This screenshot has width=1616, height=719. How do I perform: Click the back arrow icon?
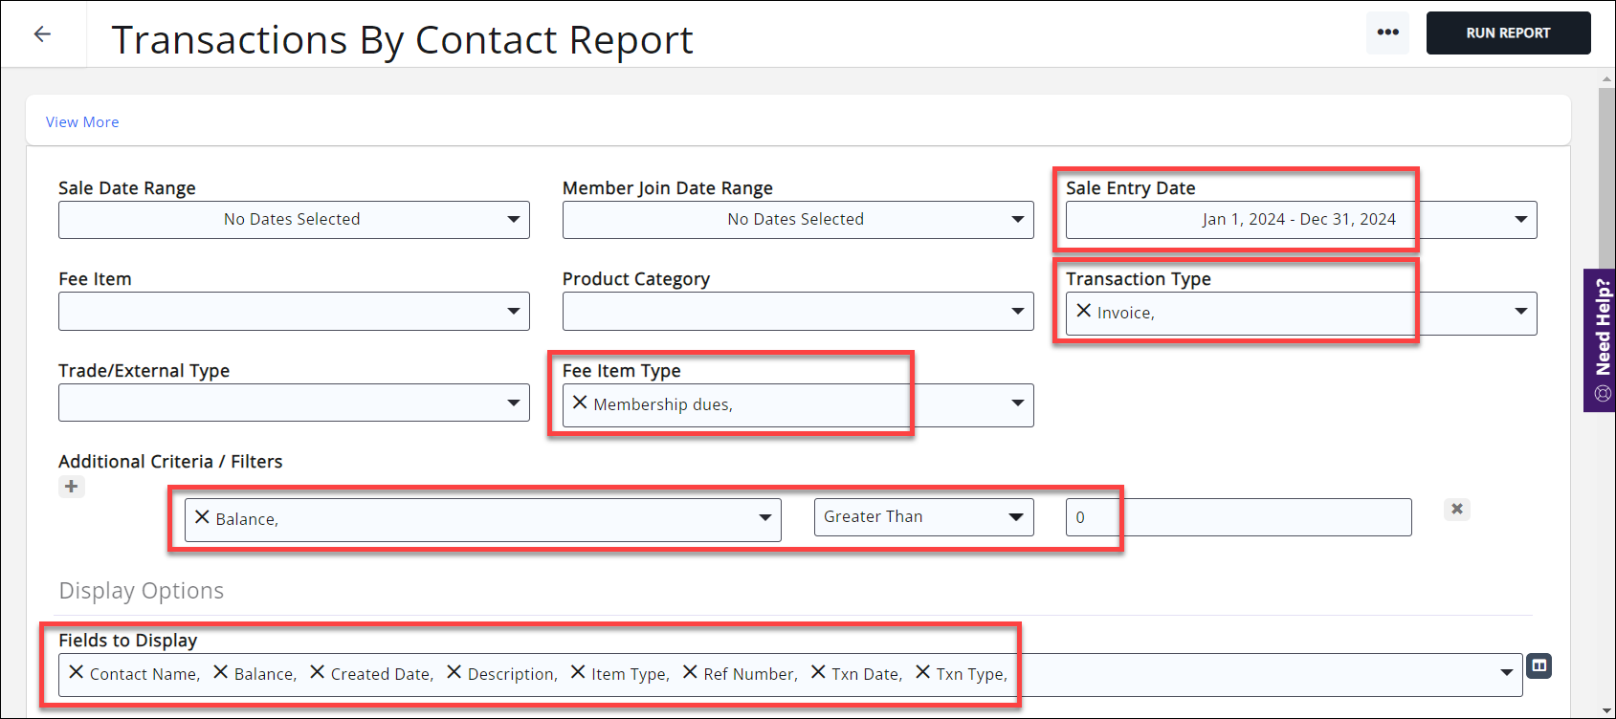(42, 34)
